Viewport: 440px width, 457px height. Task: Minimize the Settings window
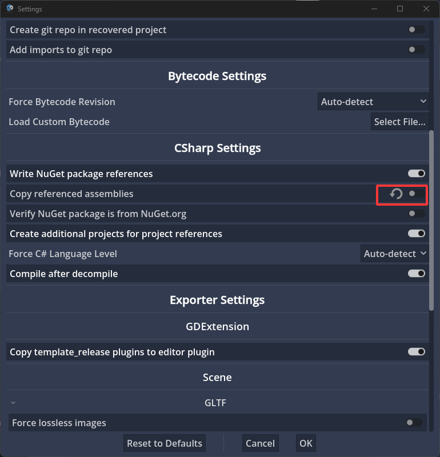(374, 9)
